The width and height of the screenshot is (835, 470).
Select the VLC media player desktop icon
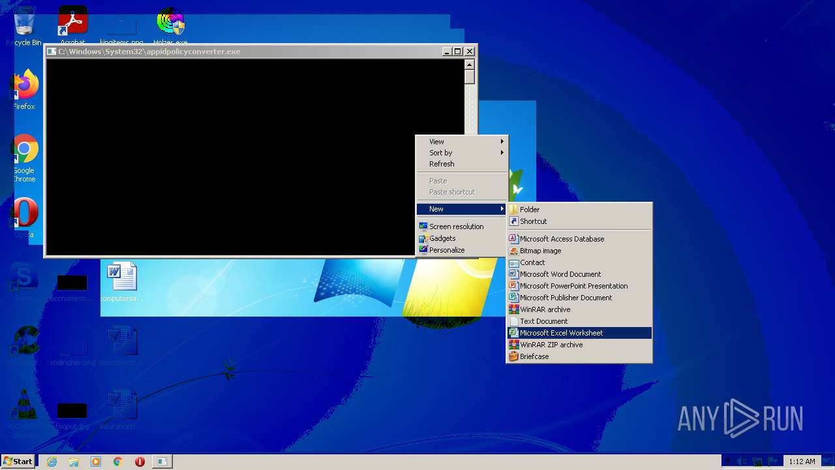click(x=23, y=412)
